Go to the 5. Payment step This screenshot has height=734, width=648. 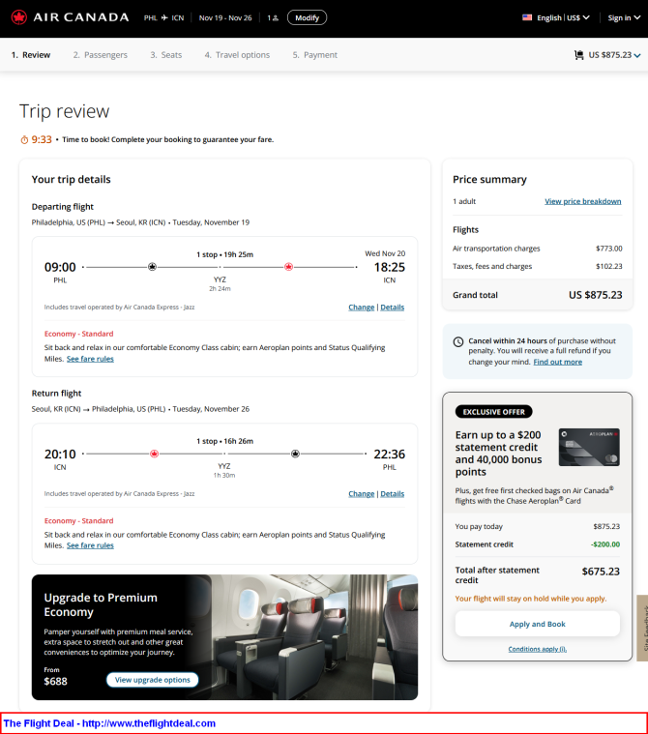[315, 55]
